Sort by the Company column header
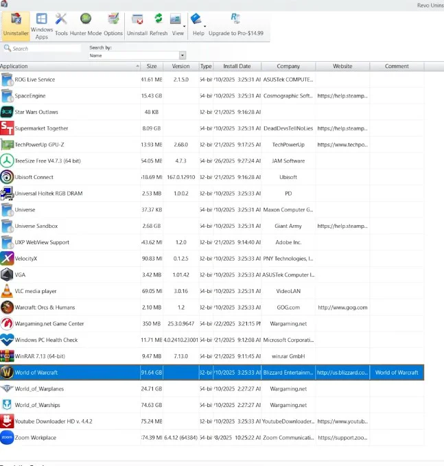This screenshot has height=466, width=444. [x=288, y=67]
